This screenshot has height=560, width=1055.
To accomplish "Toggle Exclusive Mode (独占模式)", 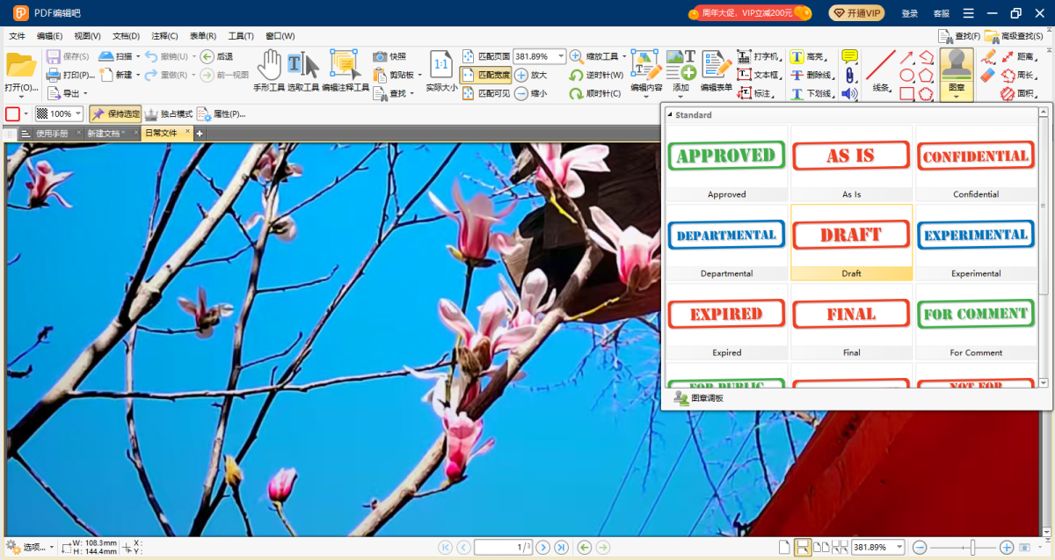I will [x=168, y=114].
